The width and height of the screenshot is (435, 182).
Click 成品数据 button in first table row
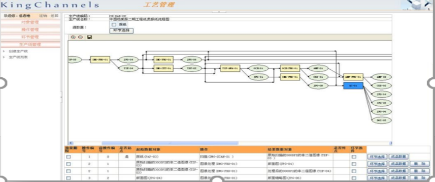399,157
